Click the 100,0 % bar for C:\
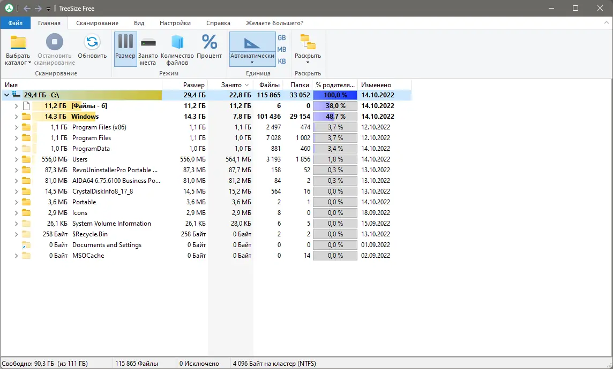613x369 pixels. (335, 95)
